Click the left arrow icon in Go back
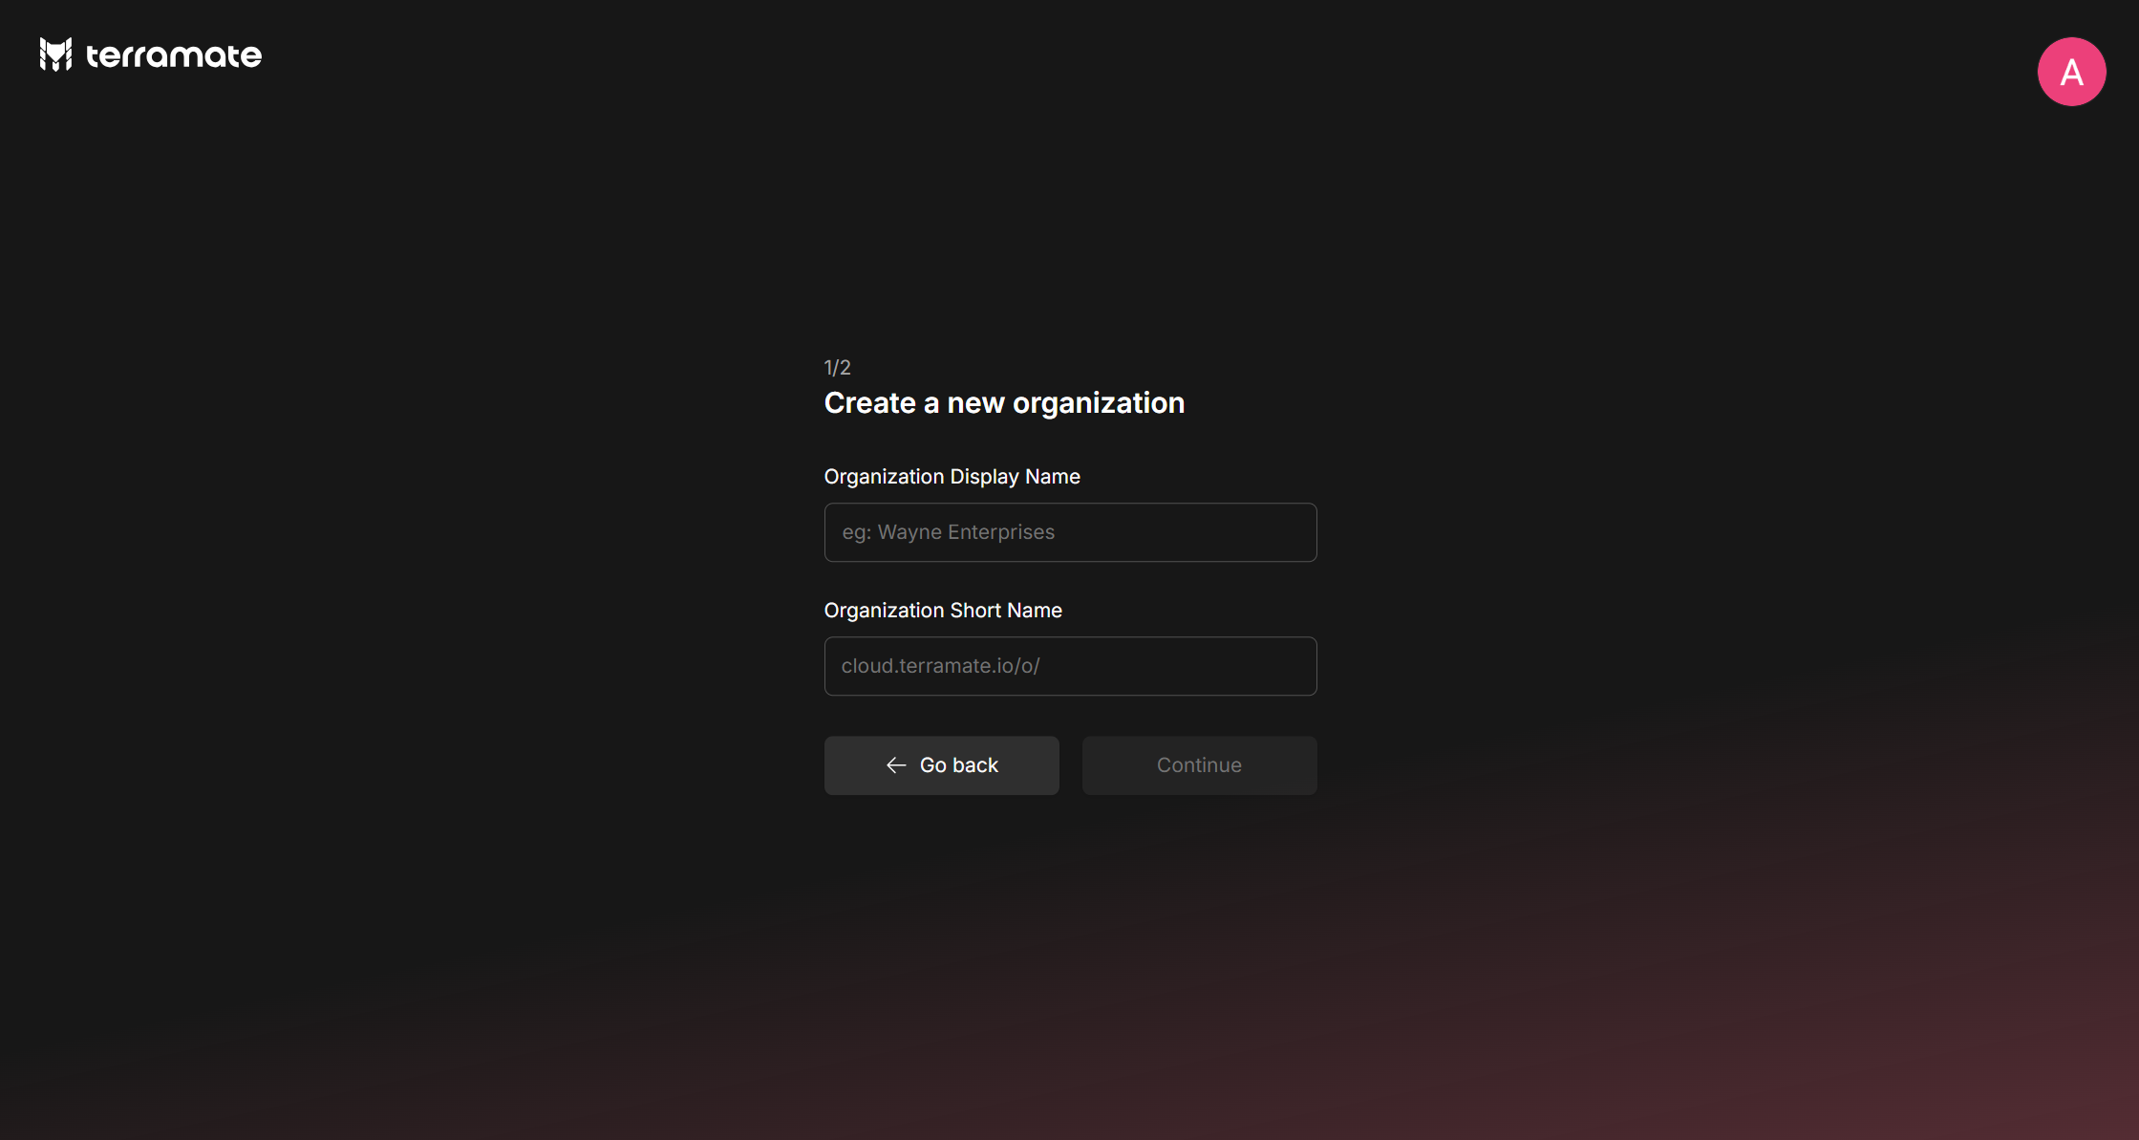The image size is (2139, 1140). 896,765
